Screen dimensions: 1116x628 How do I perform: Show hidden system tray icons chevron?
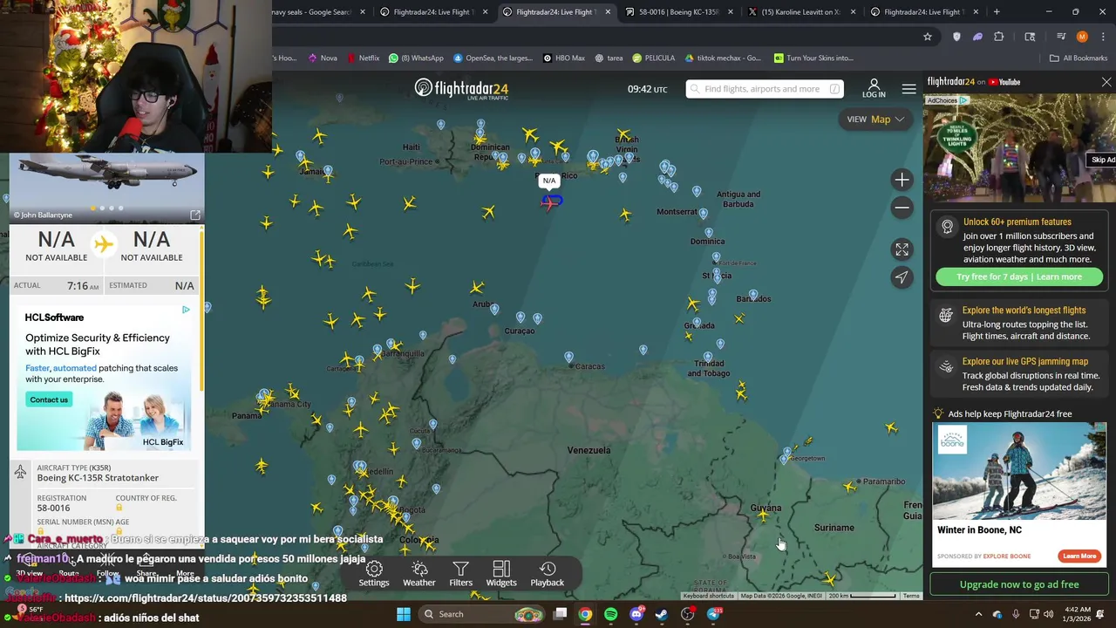point(978,614)
